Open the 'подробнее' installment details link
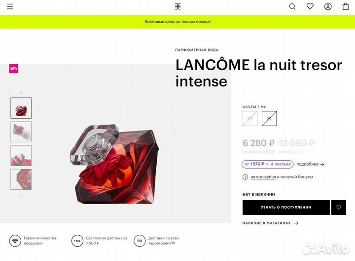Image resolution: width=355 pixels, height=261 pixels. tap(310, 164)
